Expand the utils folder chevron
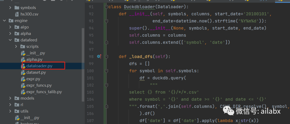 (x=10, y=111)
